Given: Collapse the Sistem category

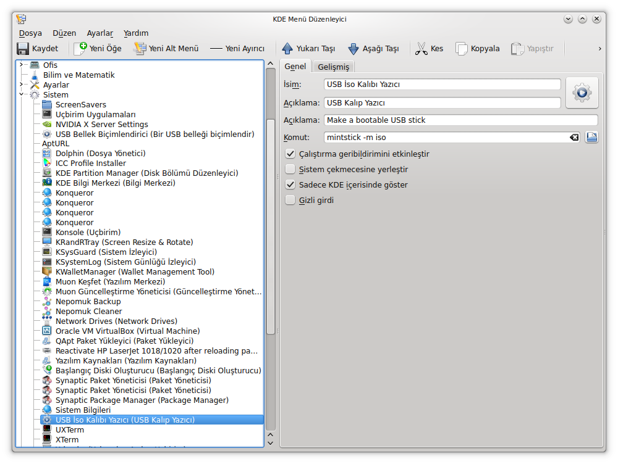Looking at the screenshot, I should (21, 94).
